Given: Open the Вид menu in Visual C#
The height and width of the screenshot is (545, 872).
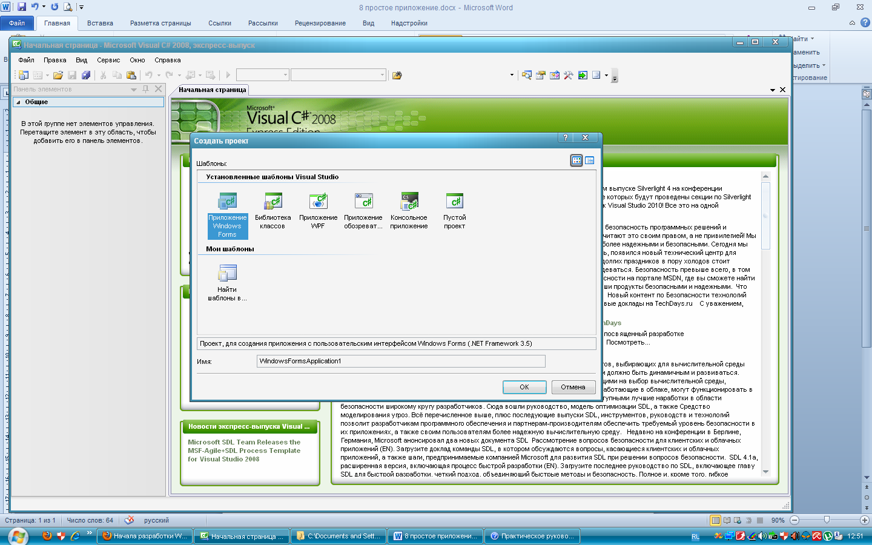Looking at the screenshot, I should [82, 60].
